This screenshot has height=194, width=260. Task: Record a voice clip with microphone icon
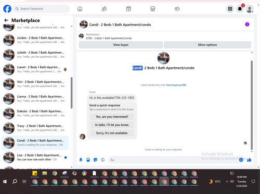(81, 160)
